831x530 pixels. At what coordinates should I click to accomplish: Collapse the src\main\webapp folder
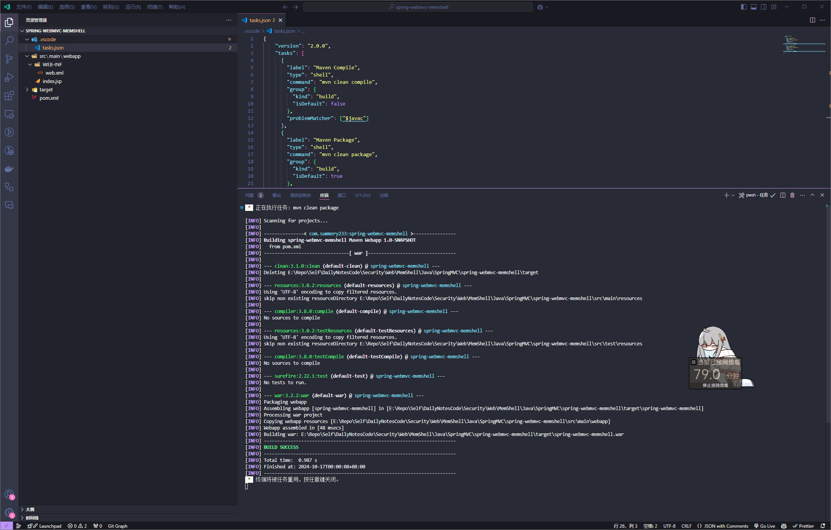click(27, 56)
